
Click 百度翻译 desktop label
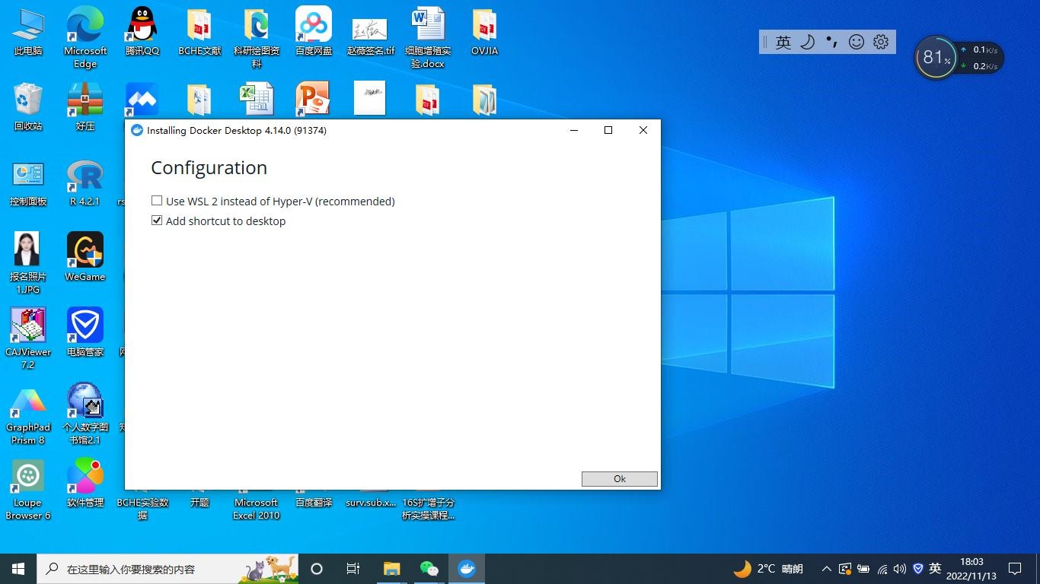pyautogui.click(x=314, y=503)
